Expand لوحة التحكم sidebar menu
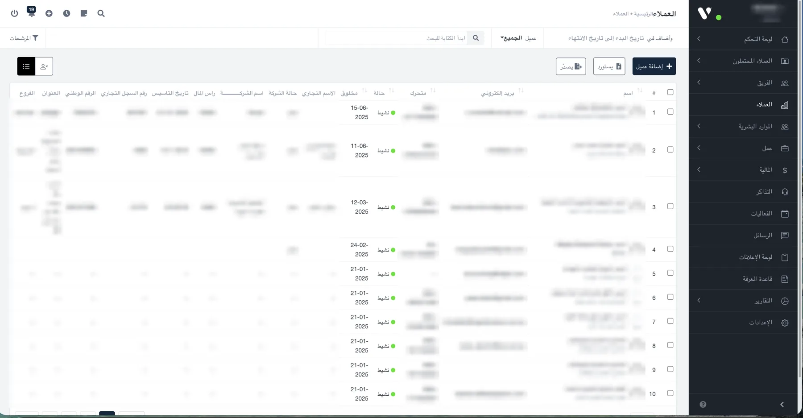 pyautogui.click(x=743, y=39)
